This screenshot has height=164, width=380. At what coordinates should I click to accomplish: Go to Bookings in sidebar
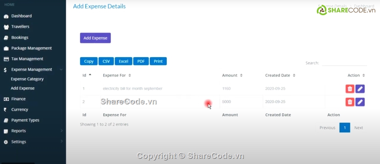click(x=20, y=38)
